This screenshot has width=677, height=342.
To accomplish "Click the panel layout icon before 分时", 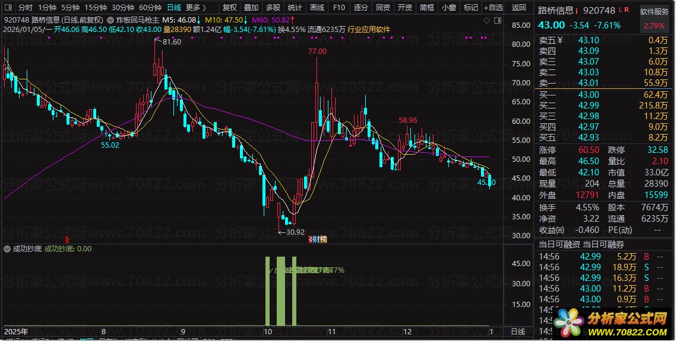I will [8, 7].
